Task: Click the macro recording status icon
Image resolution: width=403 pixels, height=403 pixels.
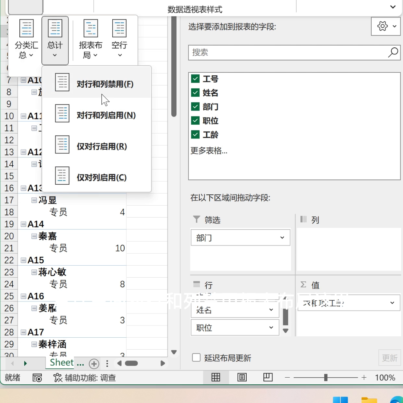Action: click(x=37, y=378)
